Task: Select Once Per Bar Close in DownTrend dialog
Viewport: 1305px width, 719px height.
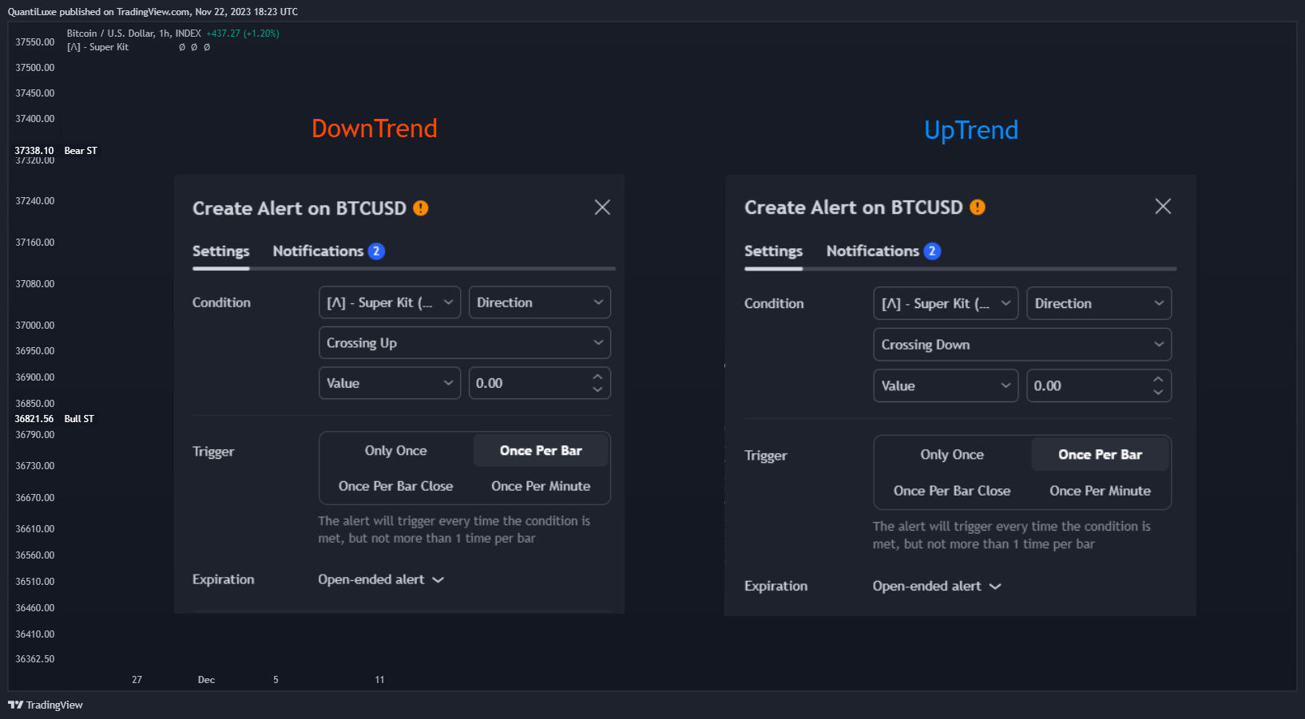Action: coord(396,486)
